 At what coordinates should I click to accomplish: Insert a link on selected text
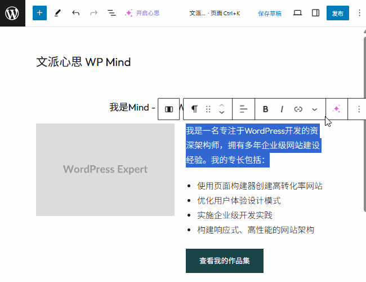pos(298,109)
